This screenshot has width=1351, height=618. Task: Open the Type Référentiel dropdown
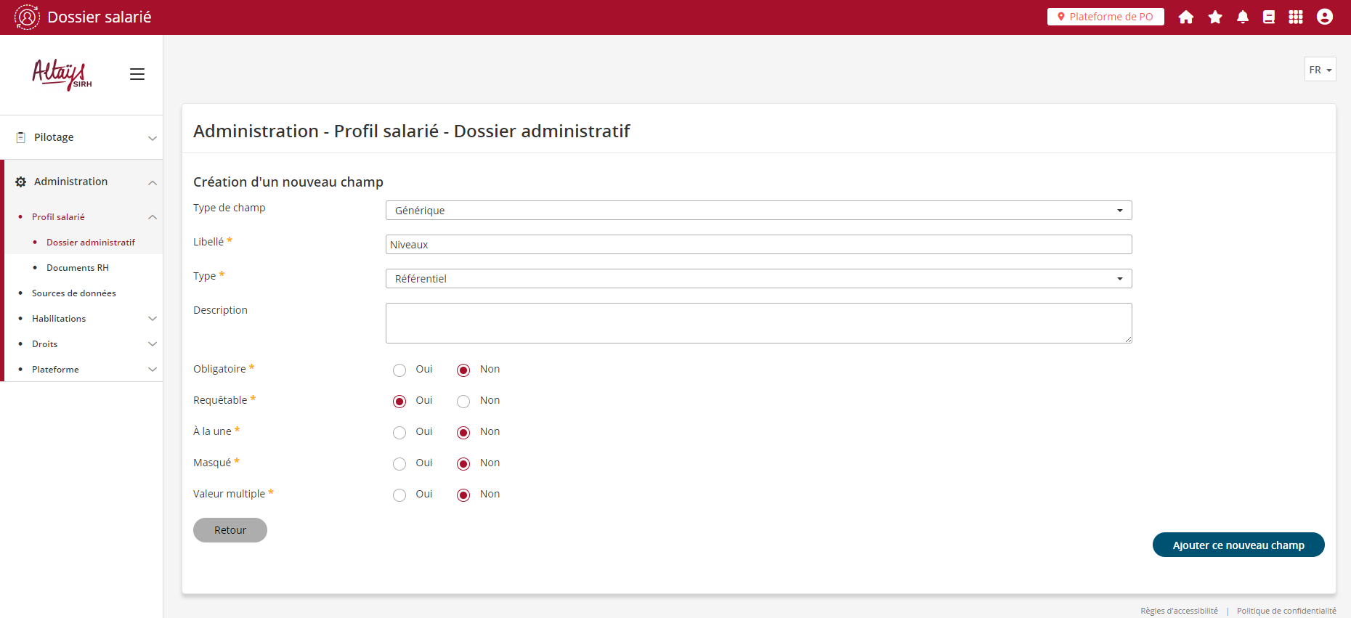click(x=758, y=279)
